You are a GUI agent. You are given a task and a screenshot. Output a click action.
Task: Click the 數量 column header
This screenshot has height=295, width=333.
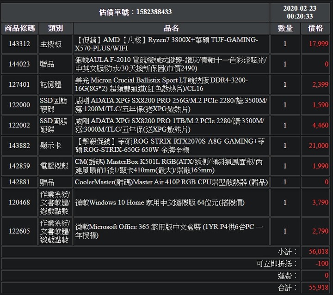pos(285,28)
